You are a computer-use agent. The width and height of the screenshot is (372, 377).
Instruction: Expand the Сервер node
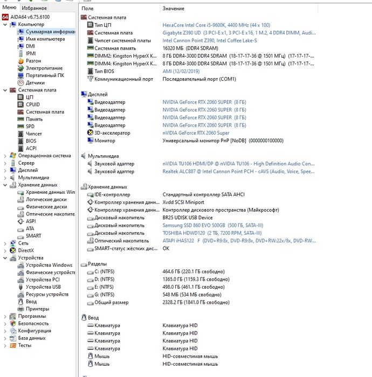(x=5, y=163)
